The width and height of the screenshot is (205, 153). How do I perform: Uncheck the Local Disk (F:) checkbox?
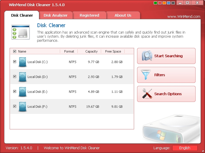pos(15,106)
